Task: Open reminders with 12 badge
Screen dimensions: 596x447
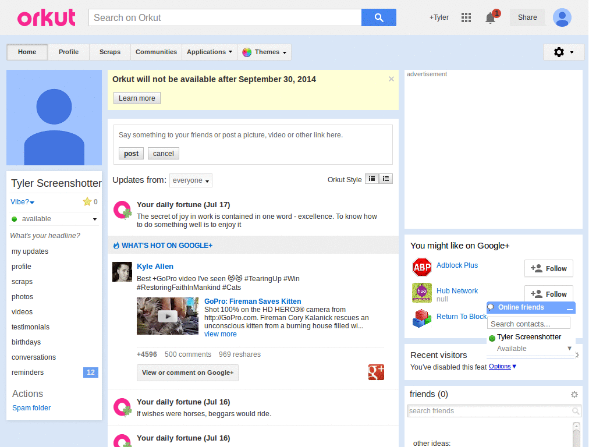Action: click(54, 372)
